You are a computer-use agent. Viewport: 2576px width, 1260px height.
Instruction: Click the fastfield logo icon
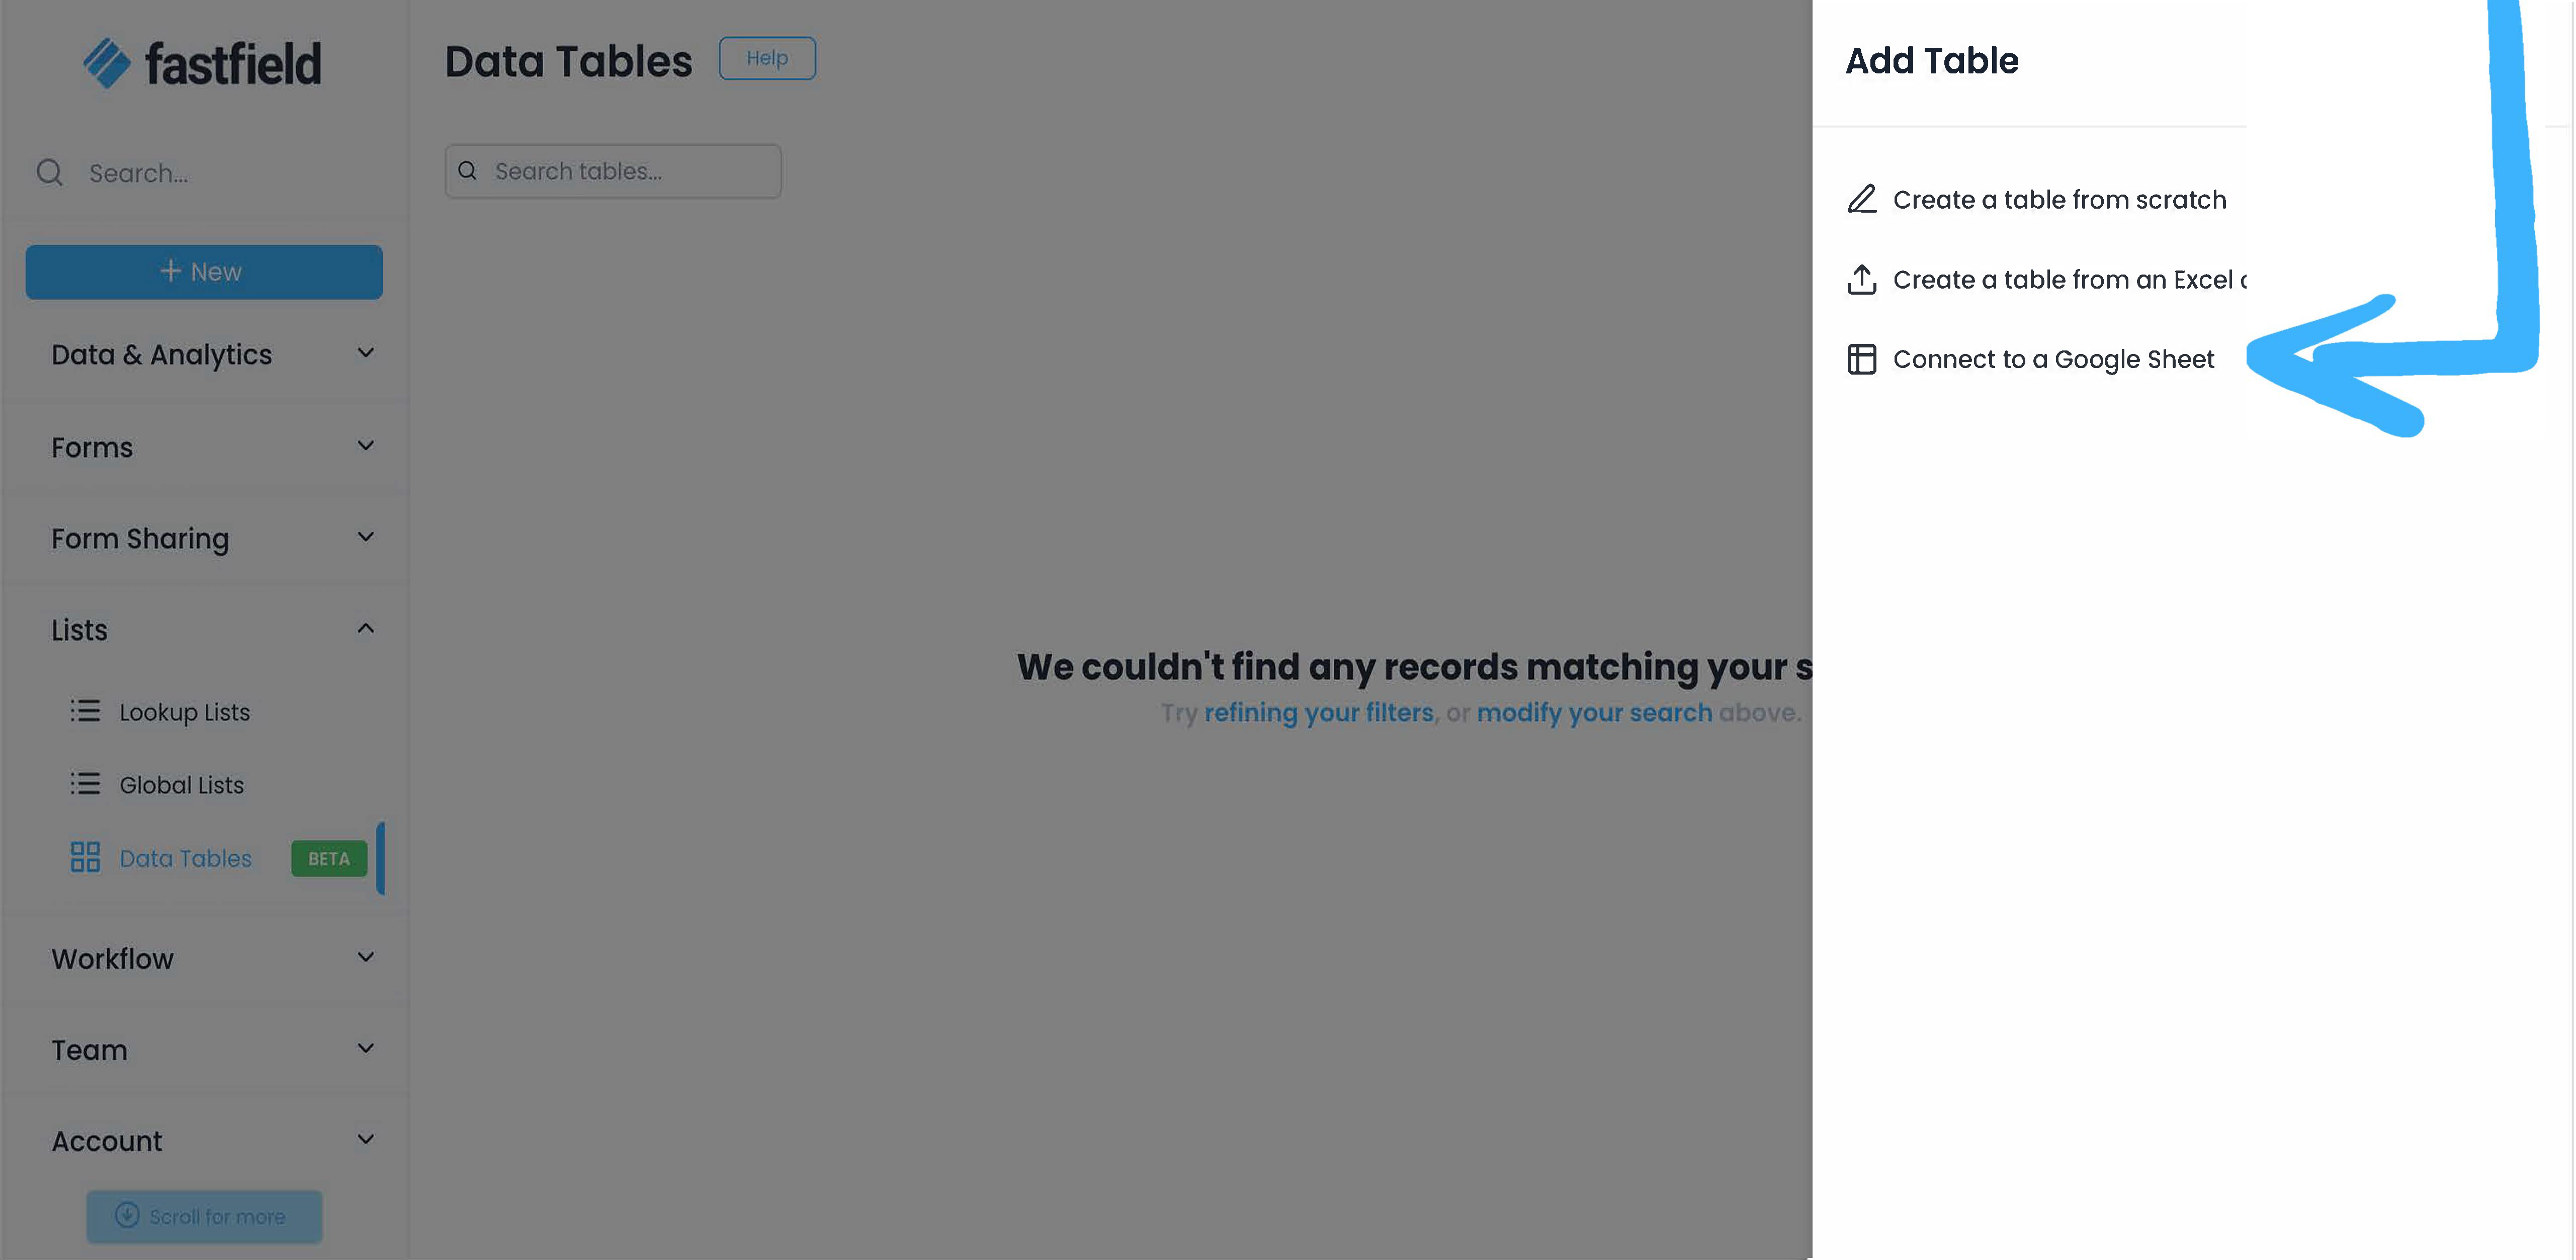coord(106,63)
